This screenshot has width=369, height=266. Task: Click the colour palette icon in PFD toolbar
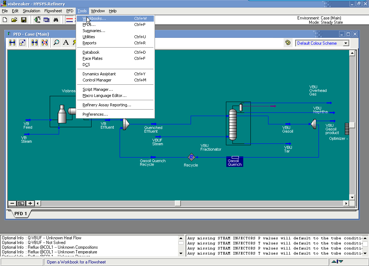[288, 43]
